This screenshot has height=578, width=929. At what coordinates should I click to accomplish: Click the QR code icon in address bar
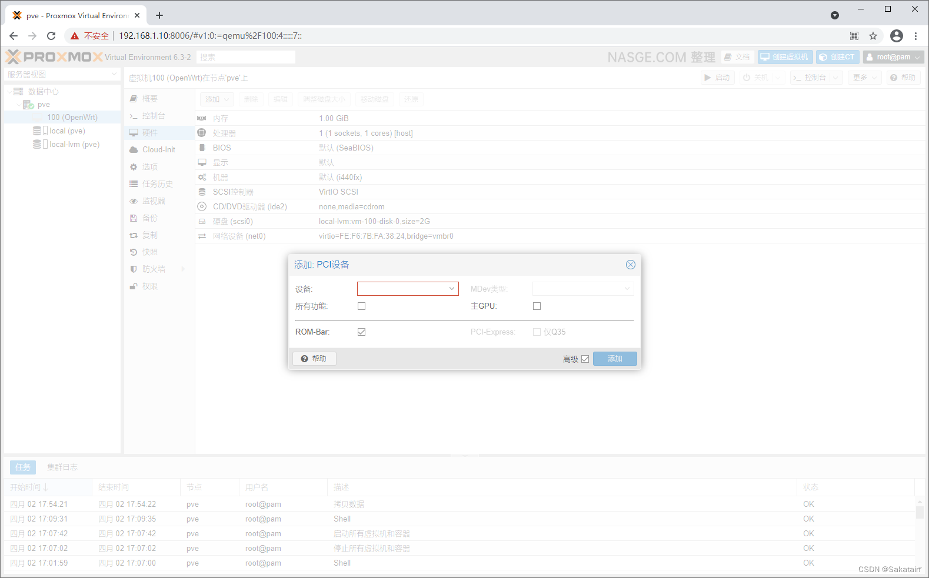854,36
